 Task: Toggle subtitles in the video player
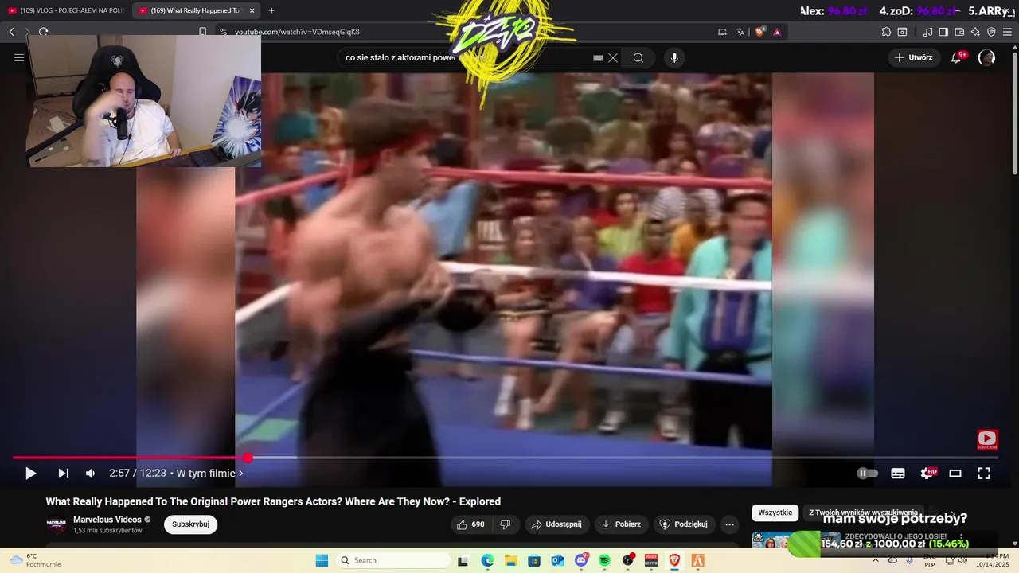tap(898, 474)
